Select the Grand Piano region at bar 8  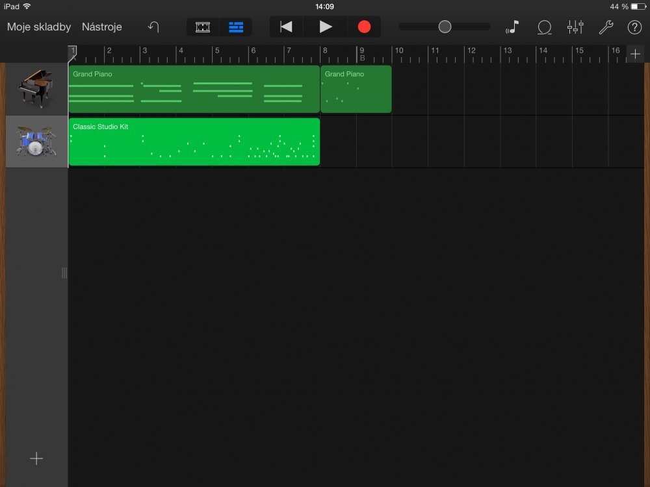[x=356, y=89]
